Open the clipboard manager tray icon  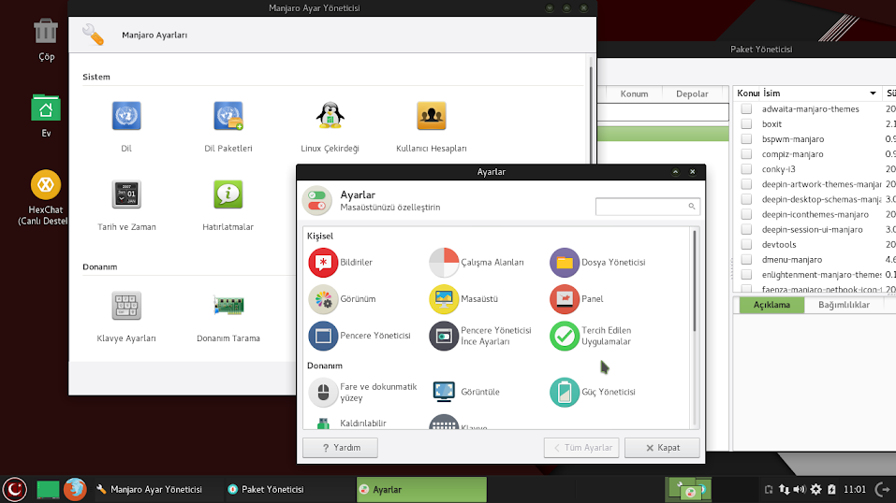coord(769,489)
